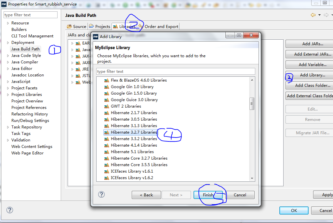Click the MyEclipse icon in Add Library title bar

coord(96,36)
